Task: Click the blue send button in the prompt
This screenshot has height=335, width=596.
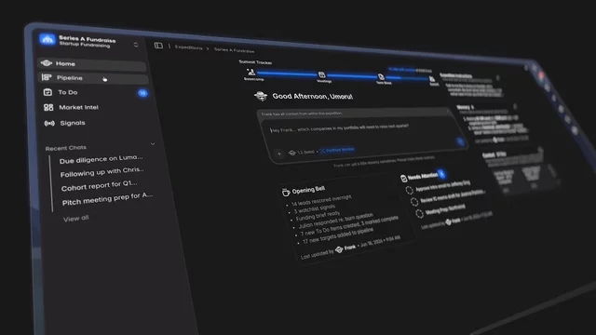Action: point(460,142)
